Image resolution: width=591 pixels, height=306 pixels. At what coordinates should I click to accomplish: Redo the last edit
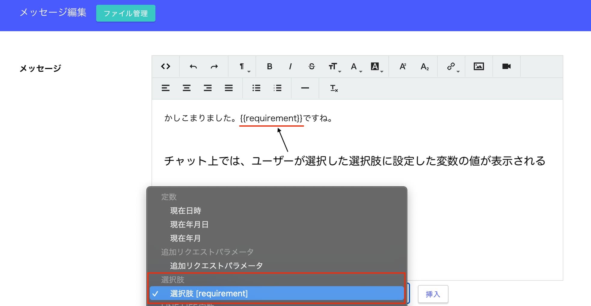(x=214, y=66)
